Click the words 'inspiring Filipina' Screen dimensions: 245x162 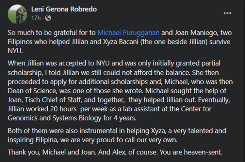tap(33, 140)
